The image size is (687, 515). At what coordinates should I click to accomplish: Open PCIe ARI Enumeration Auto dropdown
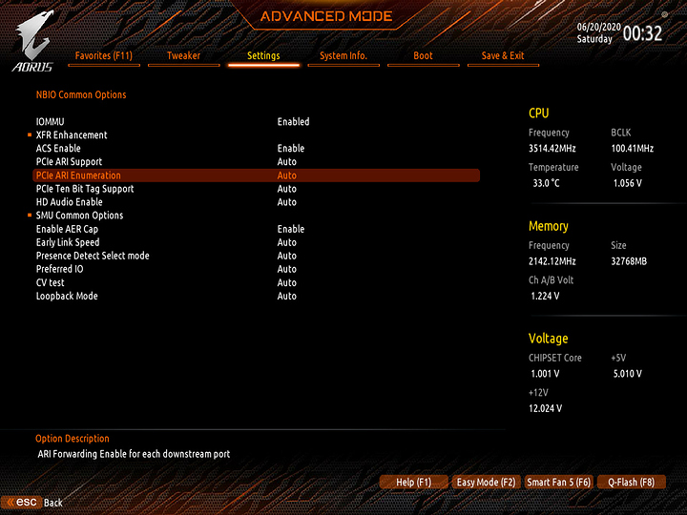(287, 175)
